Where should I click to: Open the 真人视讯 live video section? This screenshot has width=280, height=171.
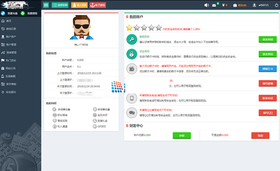click(x=79, y=5)
